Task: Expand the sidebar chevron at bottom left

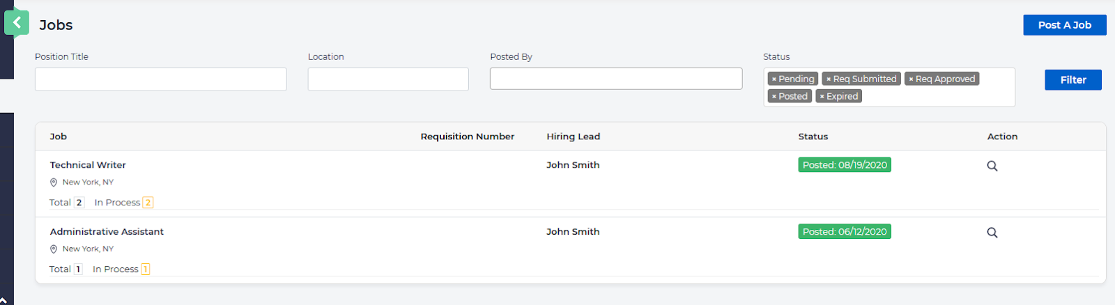Action: pyautogui.click(x=3, y=300)
